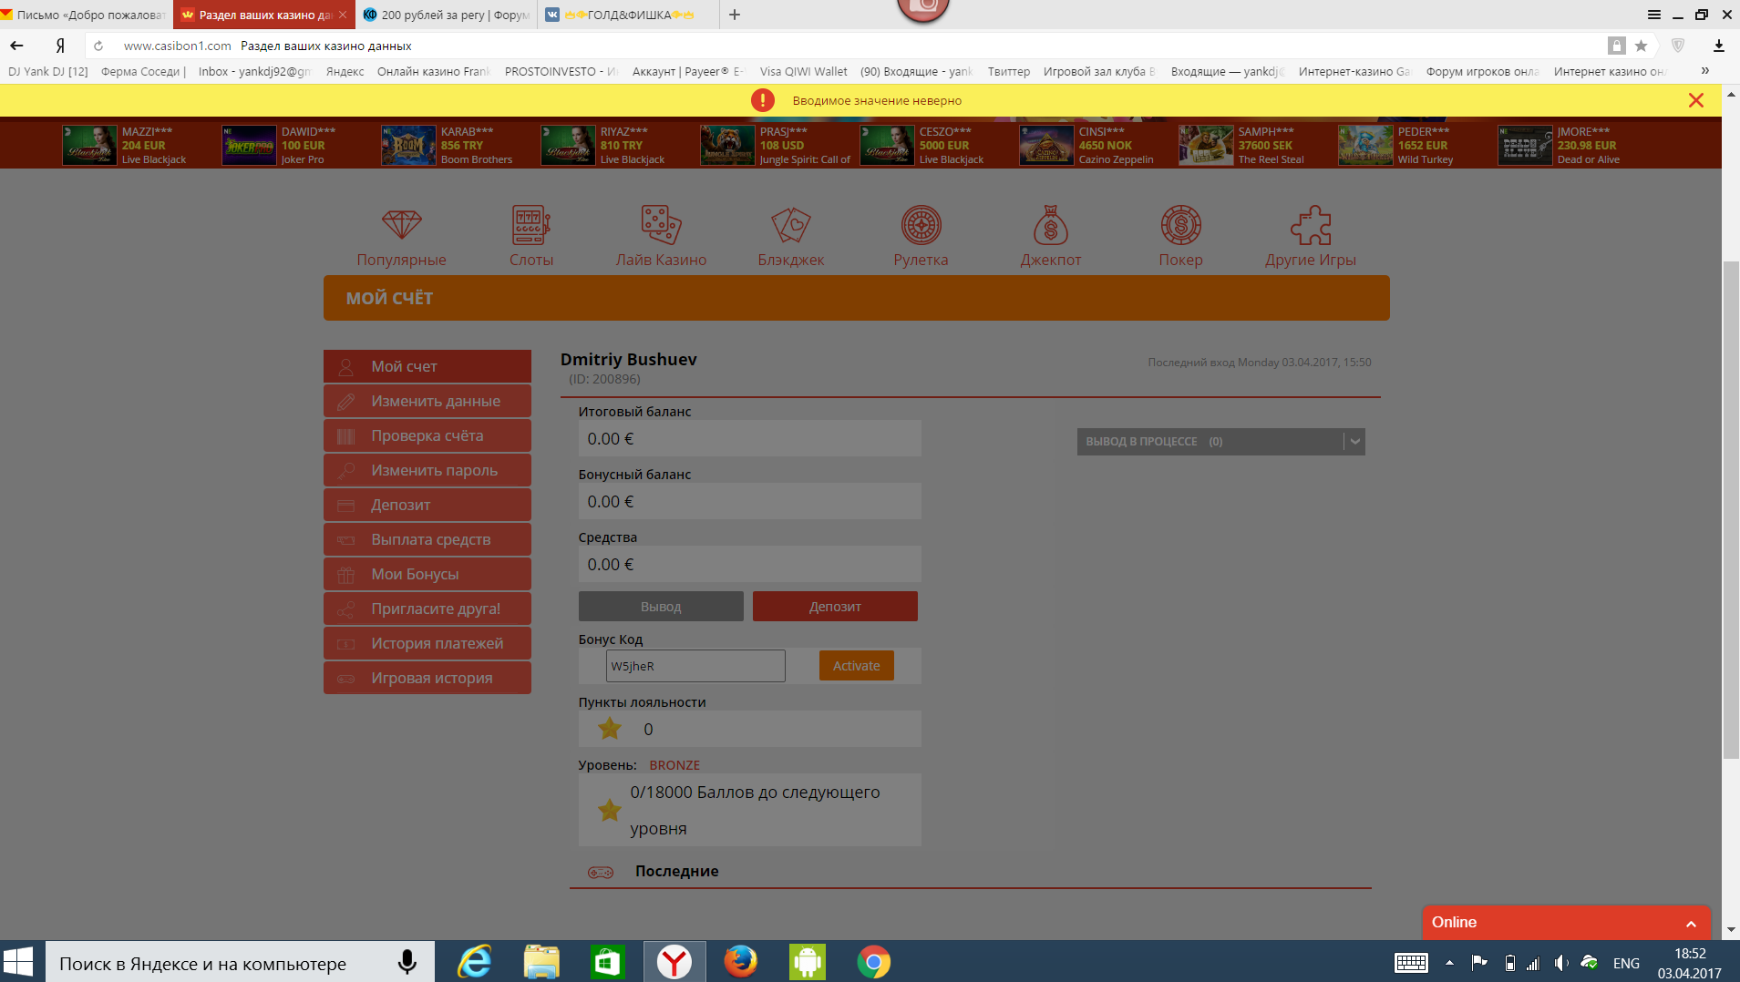Image resolution: width=1740 pixels, height=982 pixels.
Task: Open Изменить пароль in the sidebar
Action: click(x=427, y=470)
